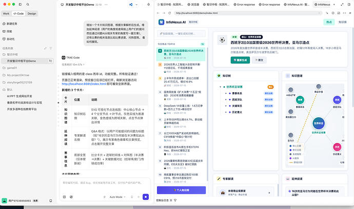
Task: Open the 自动化 automation entry
Action: [x=9, y=39]
